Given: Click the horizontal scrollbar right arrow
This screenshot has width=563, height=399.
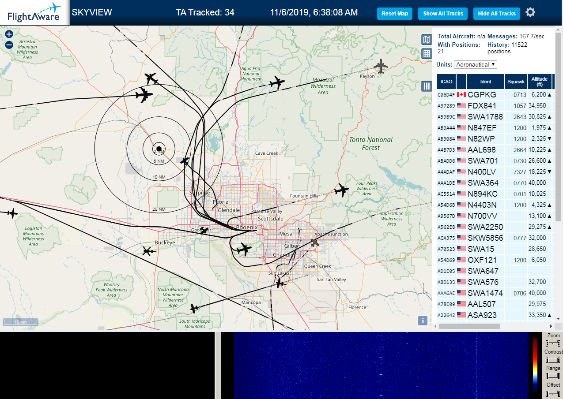Looking at the screenshot, I should [551, 326].
